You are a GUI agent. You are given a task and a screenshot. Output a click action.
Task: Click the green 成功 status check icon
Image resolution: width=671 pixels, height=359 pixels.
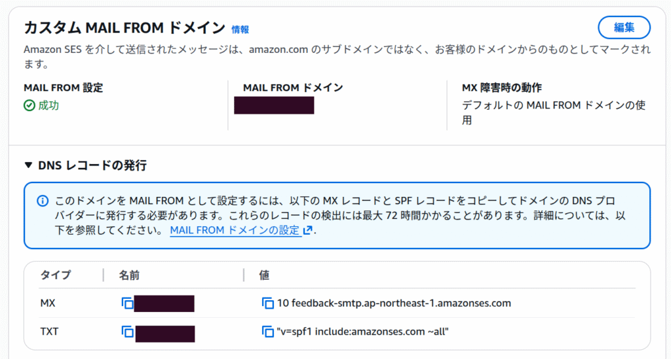click(29, 105)
